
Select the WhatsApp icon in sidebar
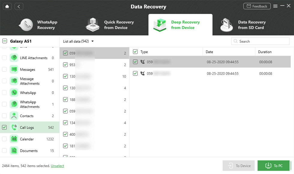(x=14, y=93)
